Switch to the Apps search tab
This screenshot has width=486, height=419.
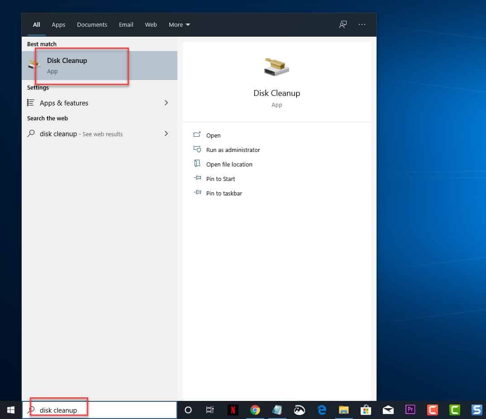tap(58, 25)
